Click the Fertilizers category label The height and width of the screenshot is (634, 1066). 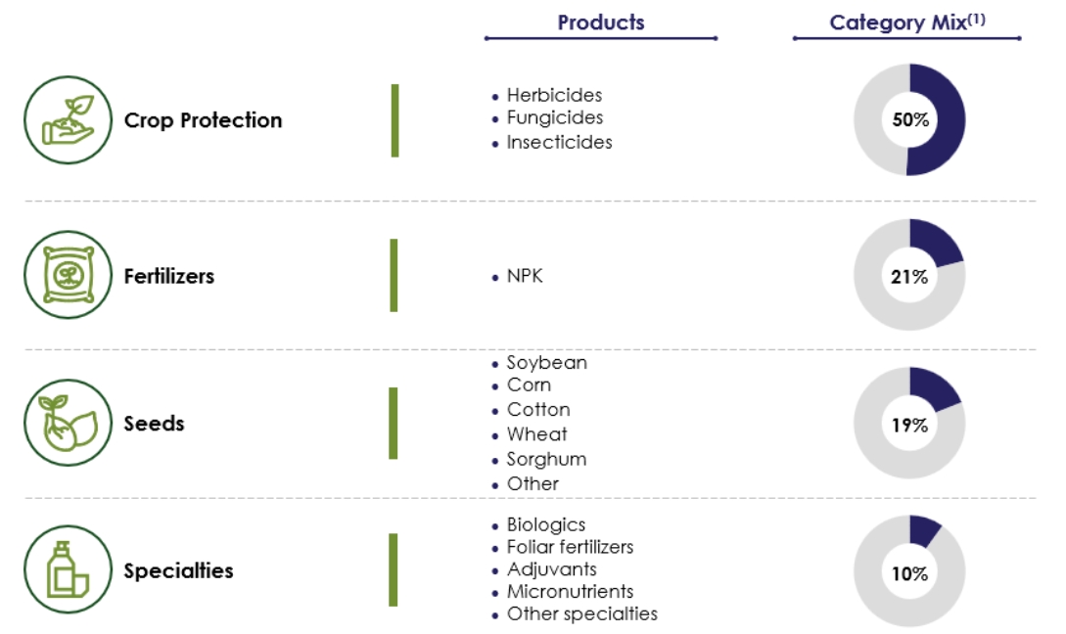point(168,276)
